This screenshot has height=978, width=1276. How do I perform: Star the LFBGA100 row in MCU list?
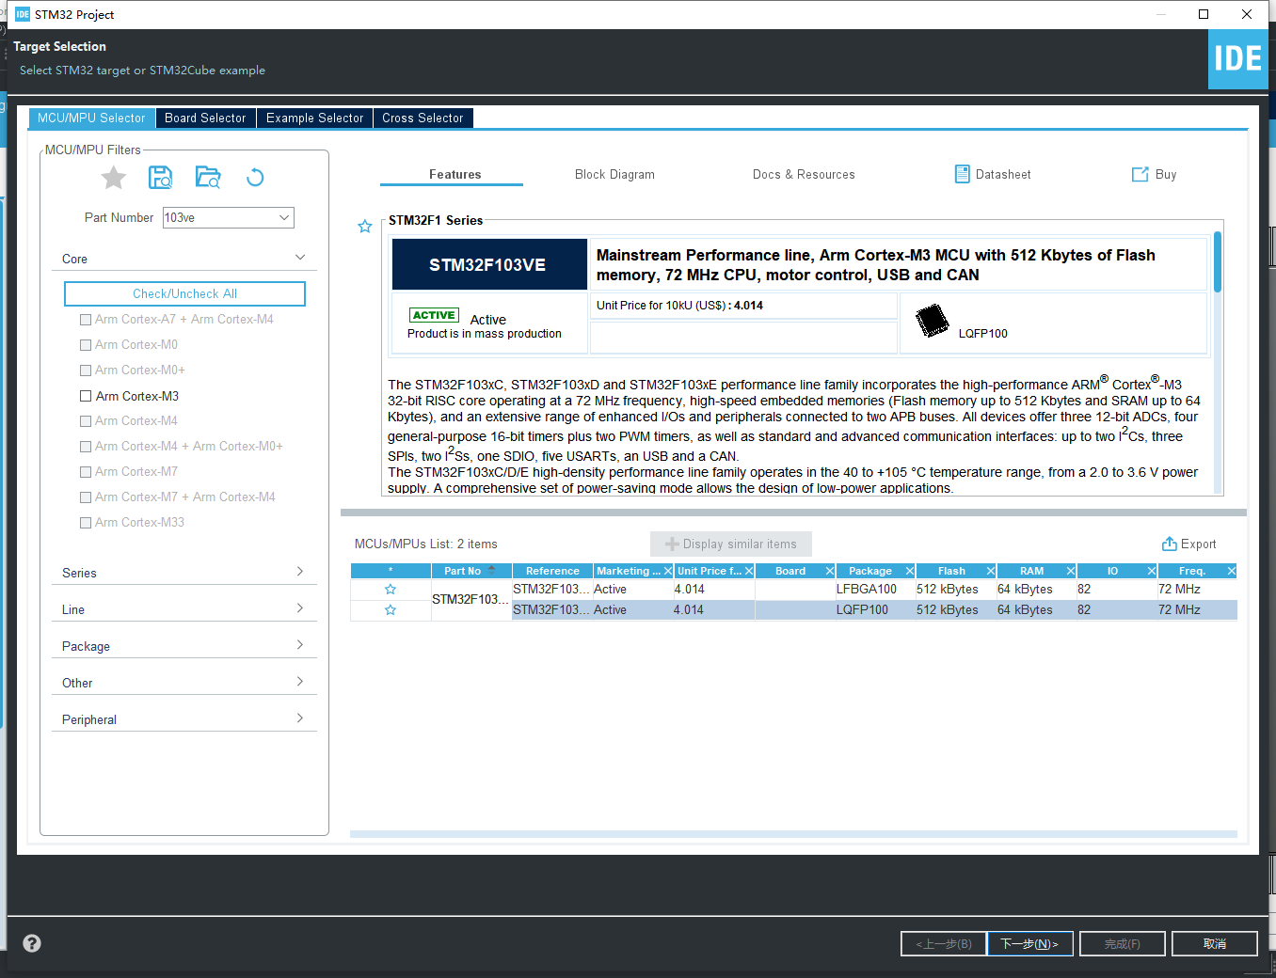coord(391,590)
